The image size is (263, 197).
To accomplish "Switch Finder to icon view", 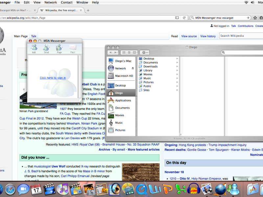I will 124,53.
